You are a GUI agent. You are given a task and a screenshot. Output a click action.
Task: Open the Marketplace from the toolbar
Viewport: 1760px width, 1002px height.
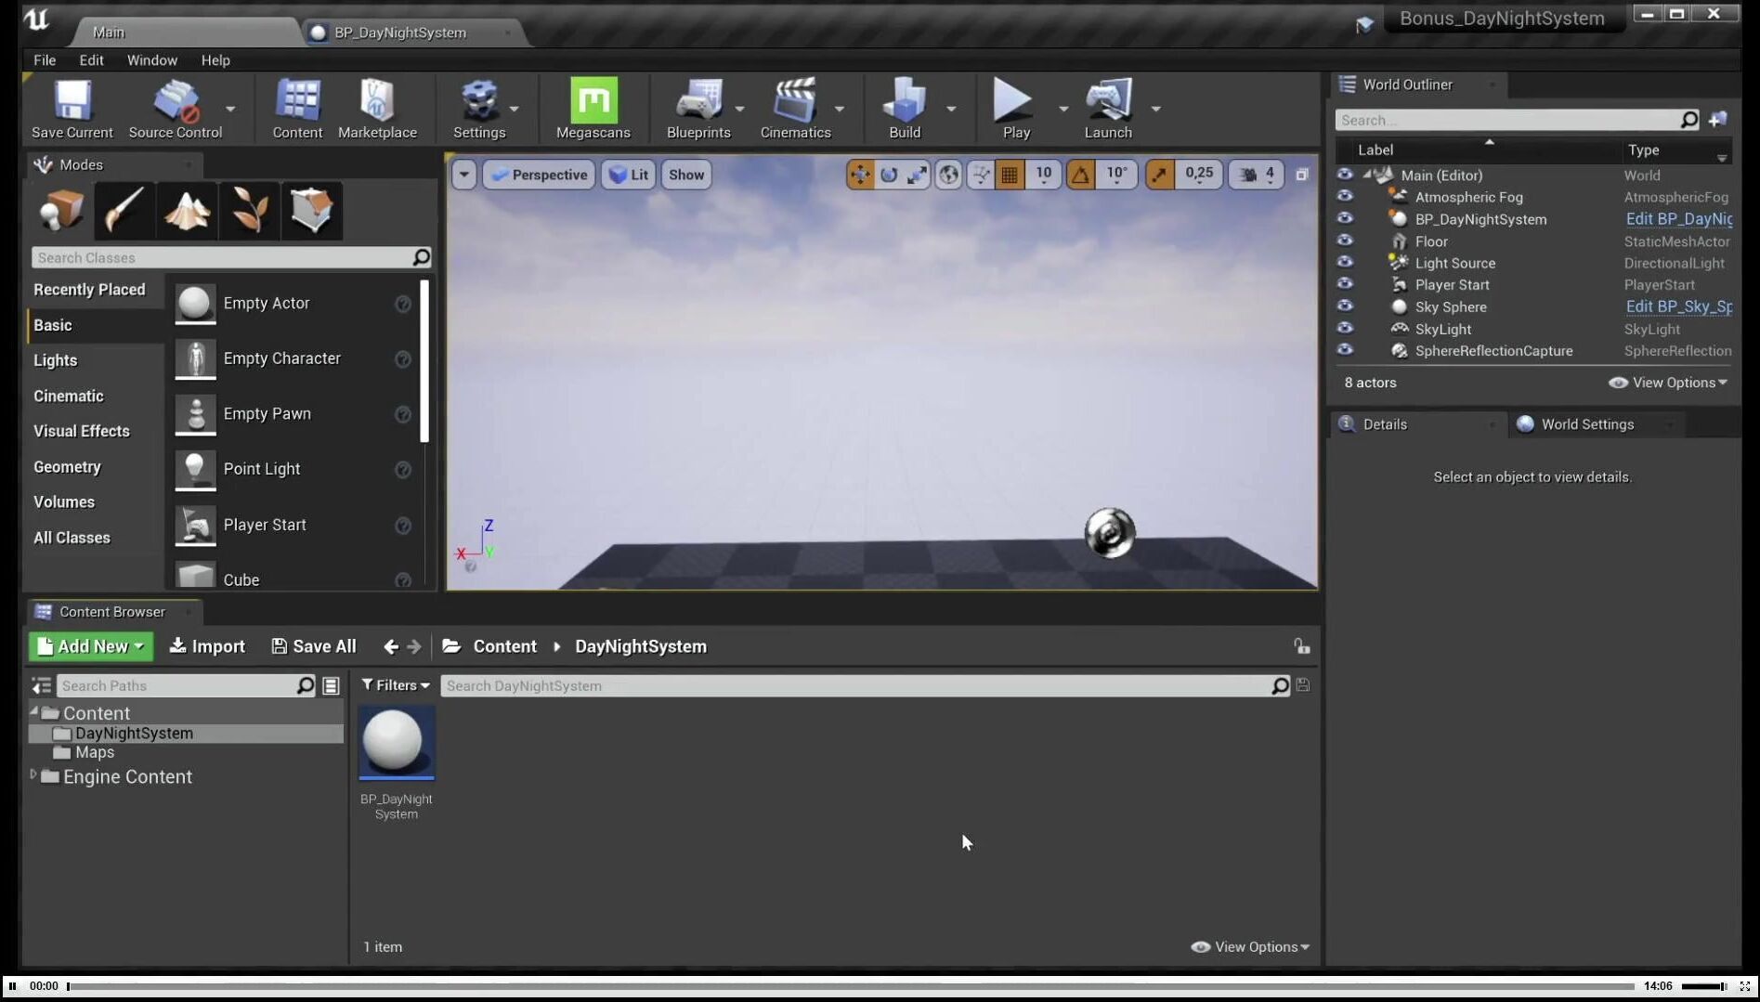click(377, 109)
